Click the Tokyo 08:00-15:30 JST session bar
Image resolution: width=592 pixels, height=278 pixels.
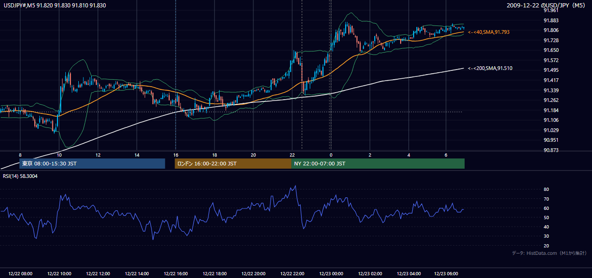pos(92,164)
